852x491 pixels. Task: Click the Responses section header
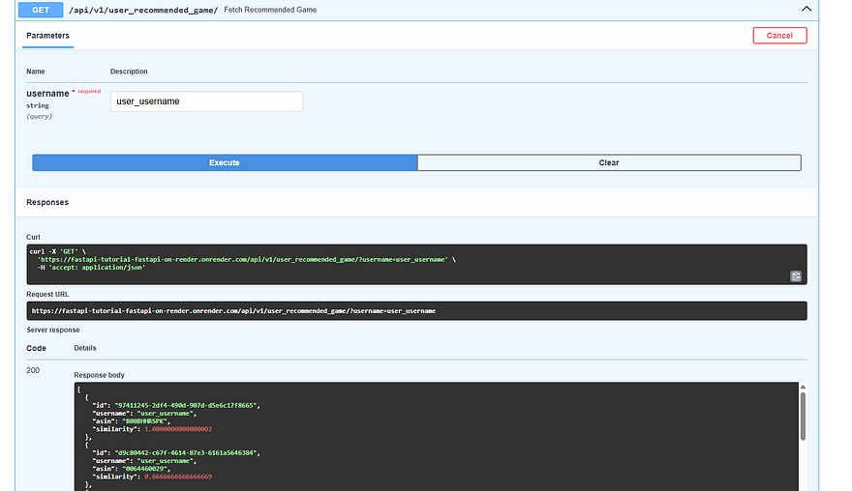(x=47, y=203)
